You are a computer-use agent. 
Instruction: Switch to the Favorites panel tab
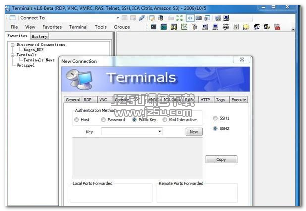coord(17,36)
